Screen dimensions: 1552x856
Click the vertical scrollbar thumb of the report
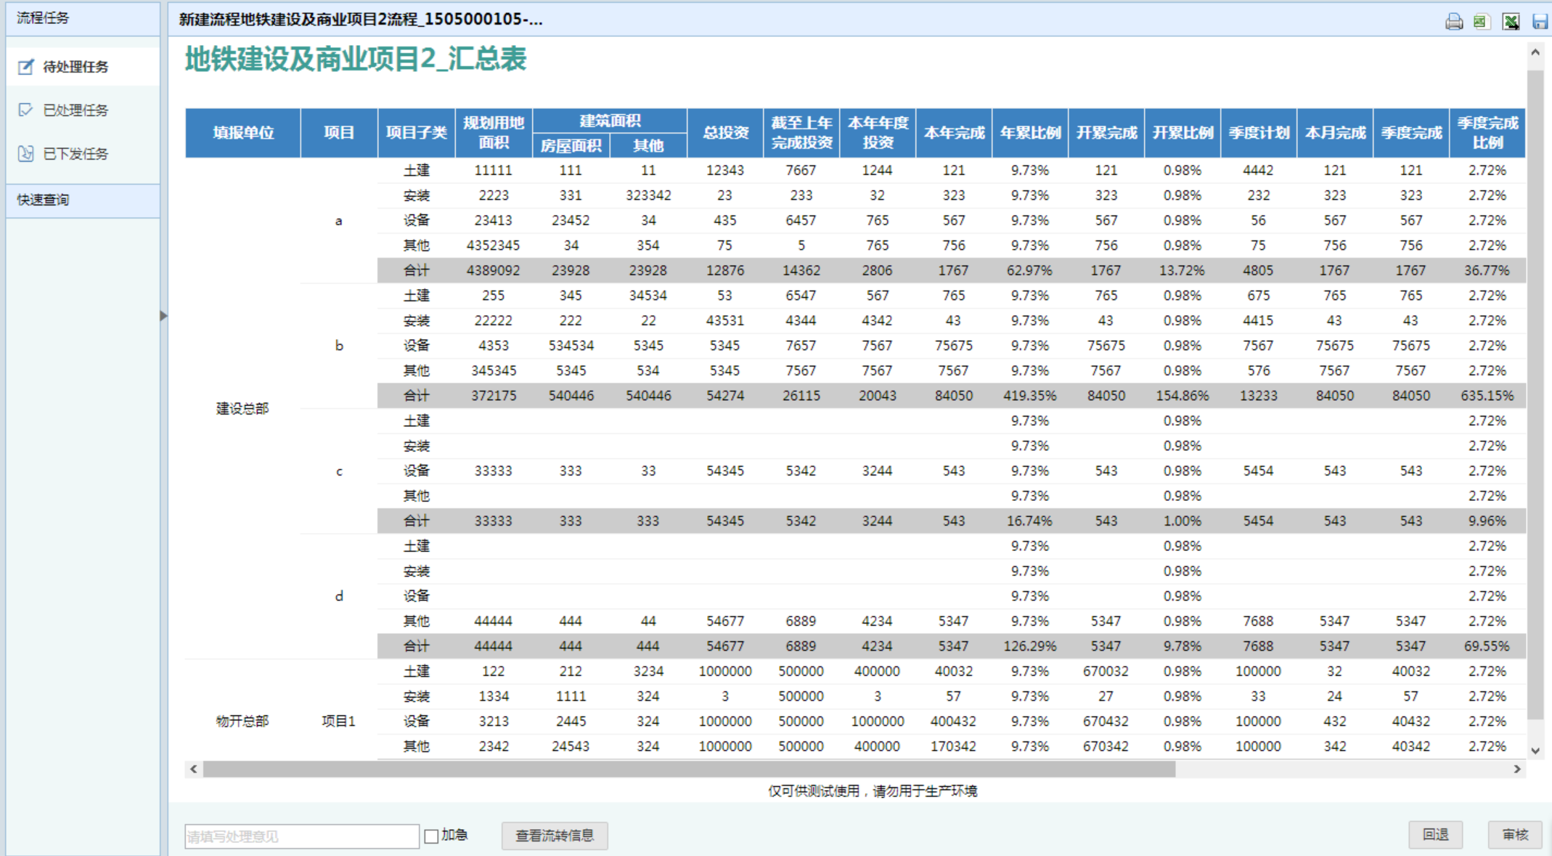pos(1535,394)
